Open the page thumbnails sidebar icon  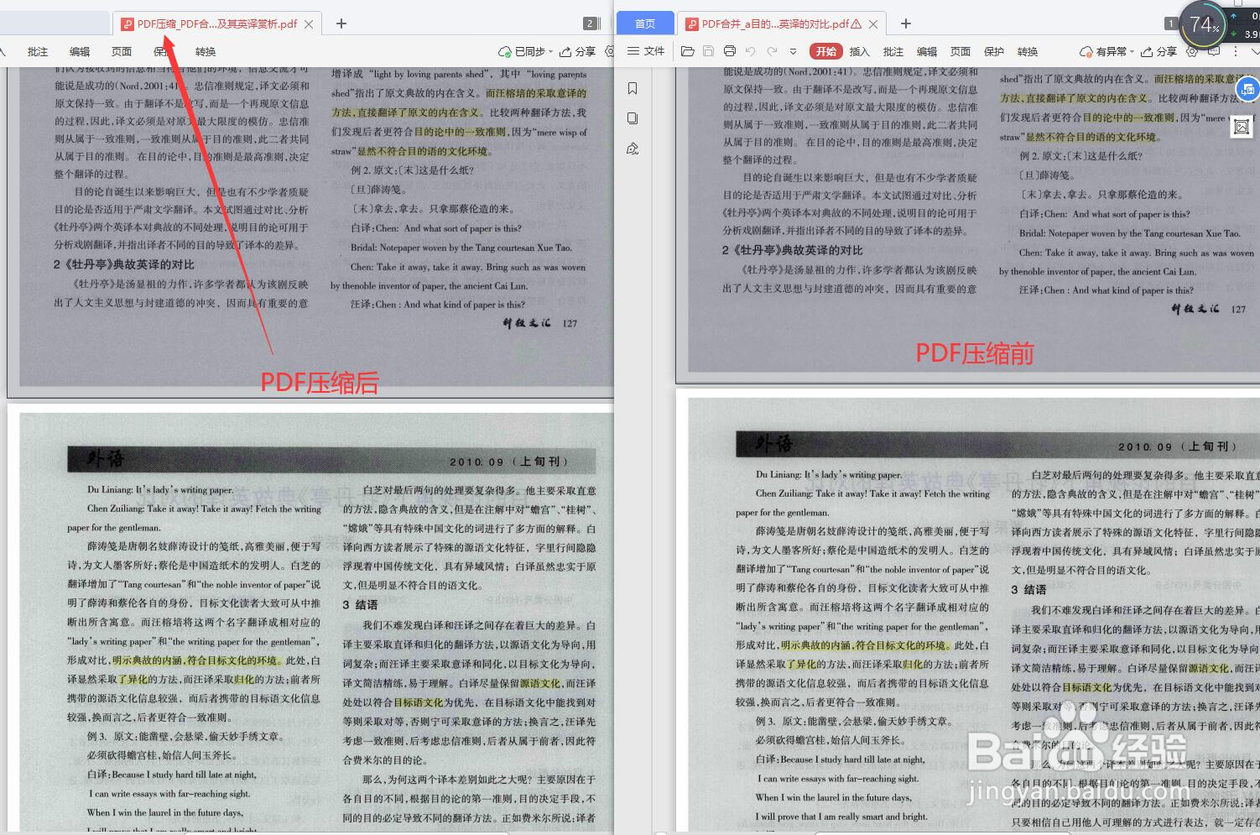633,118
